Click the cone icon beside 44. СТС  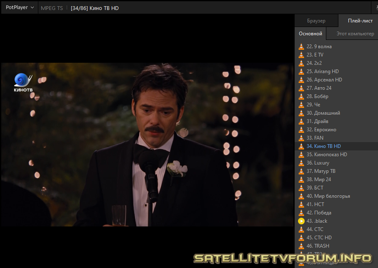click(x=301, y=229)
